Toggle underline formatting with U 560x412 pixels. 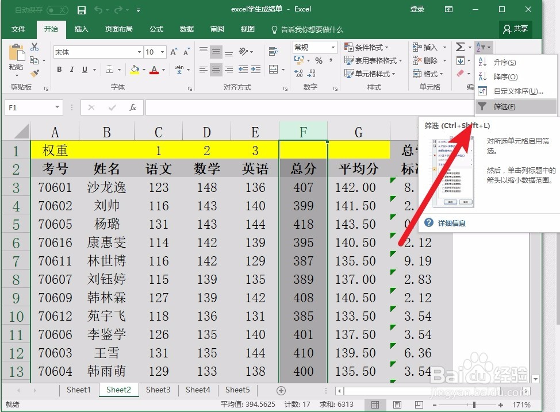coord(85,70)
